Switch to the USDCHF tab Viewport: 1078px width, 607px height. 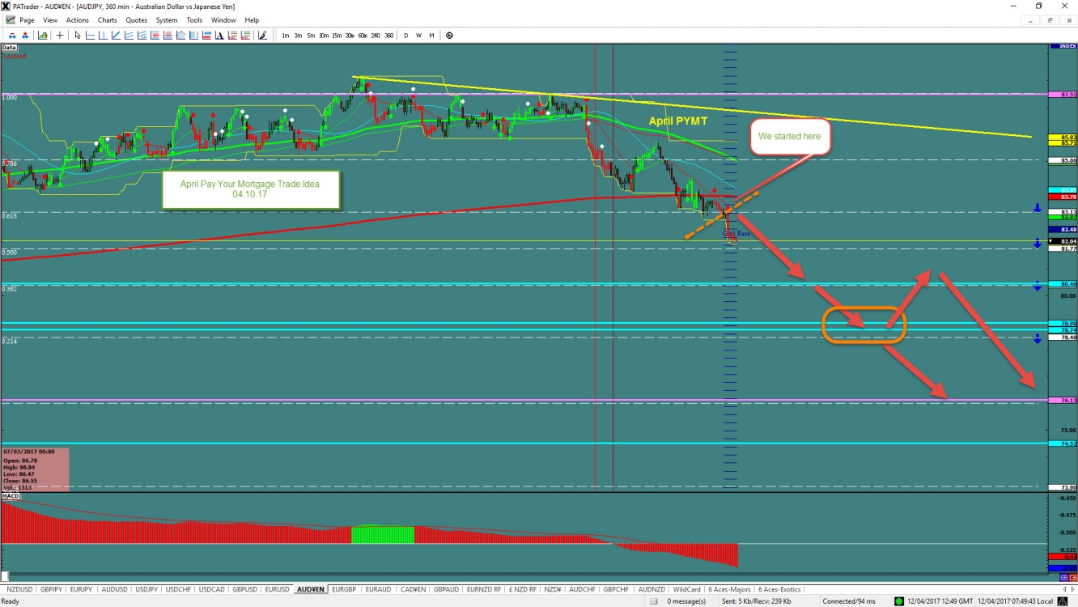pyautogui.click(x=179, y=589)
